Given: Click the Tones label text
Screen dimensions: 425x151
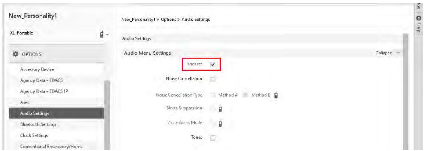Looking at the screenshot, I should (197, 138).
